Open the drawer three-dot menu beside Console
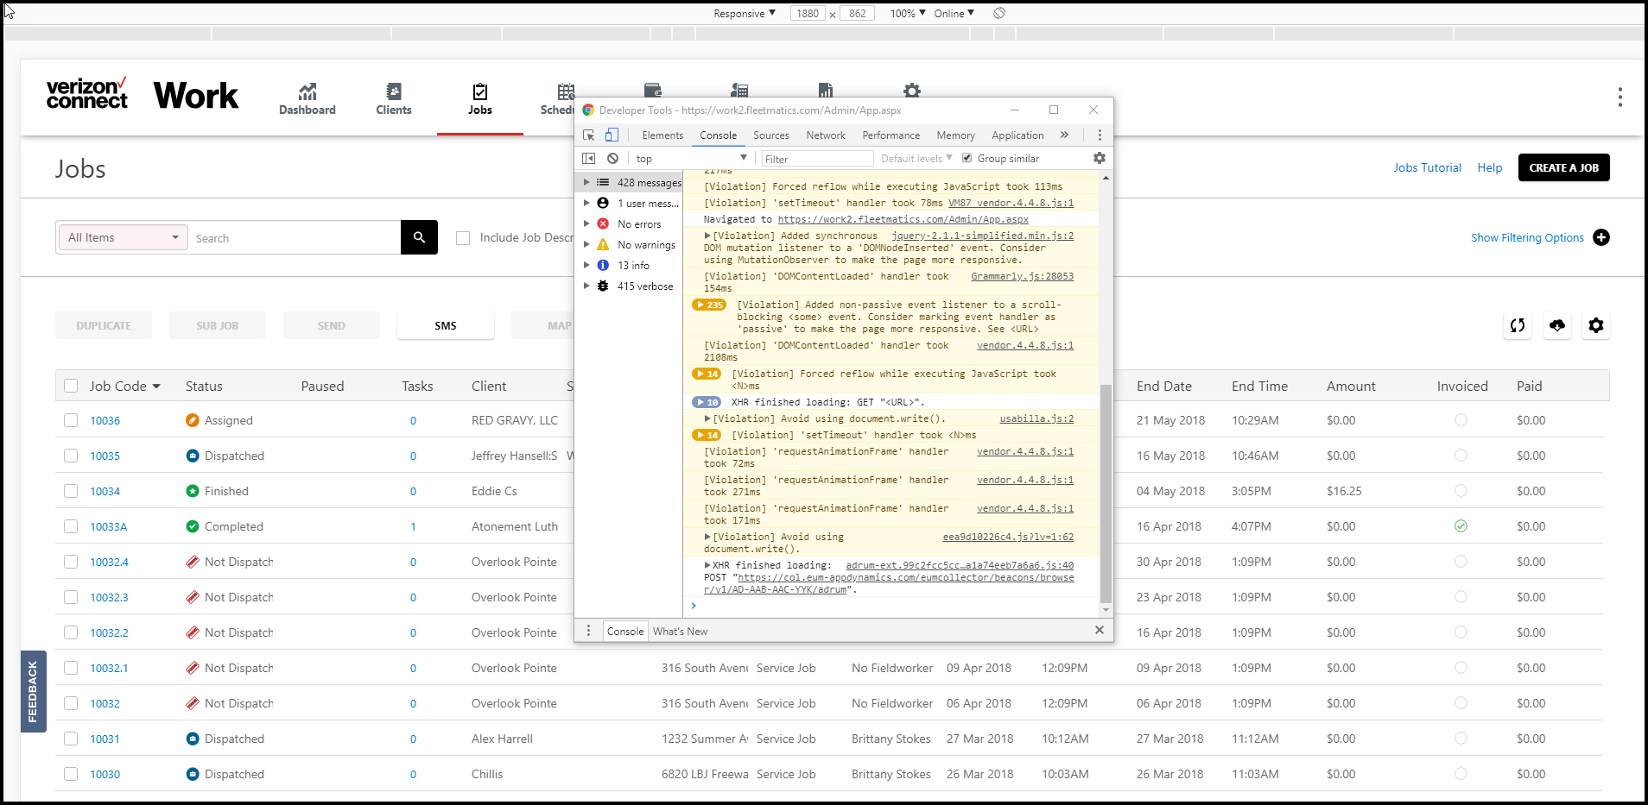Viewport: 1648px width, 805px height. click(x=589, y=631)
